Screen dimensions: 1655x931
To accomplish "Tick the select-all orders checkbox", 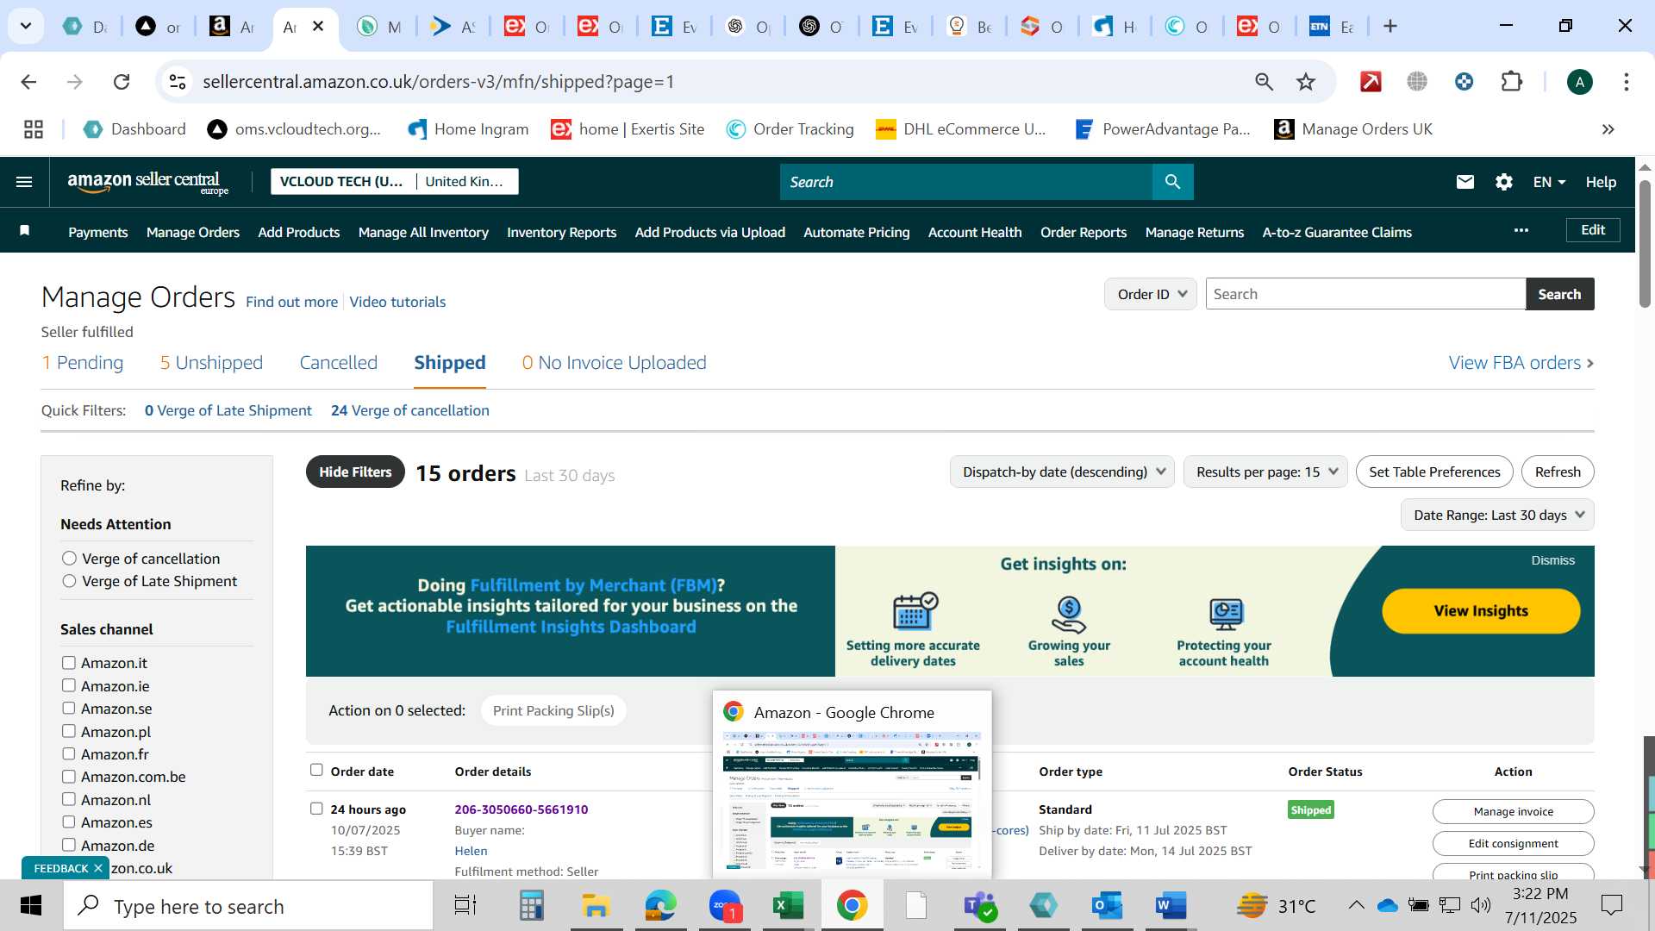I will point(316,770).
